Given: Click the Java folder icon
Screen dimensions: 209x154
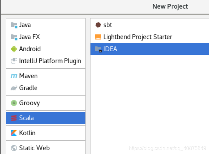Looking at the screenshot, I should [14, 25].
